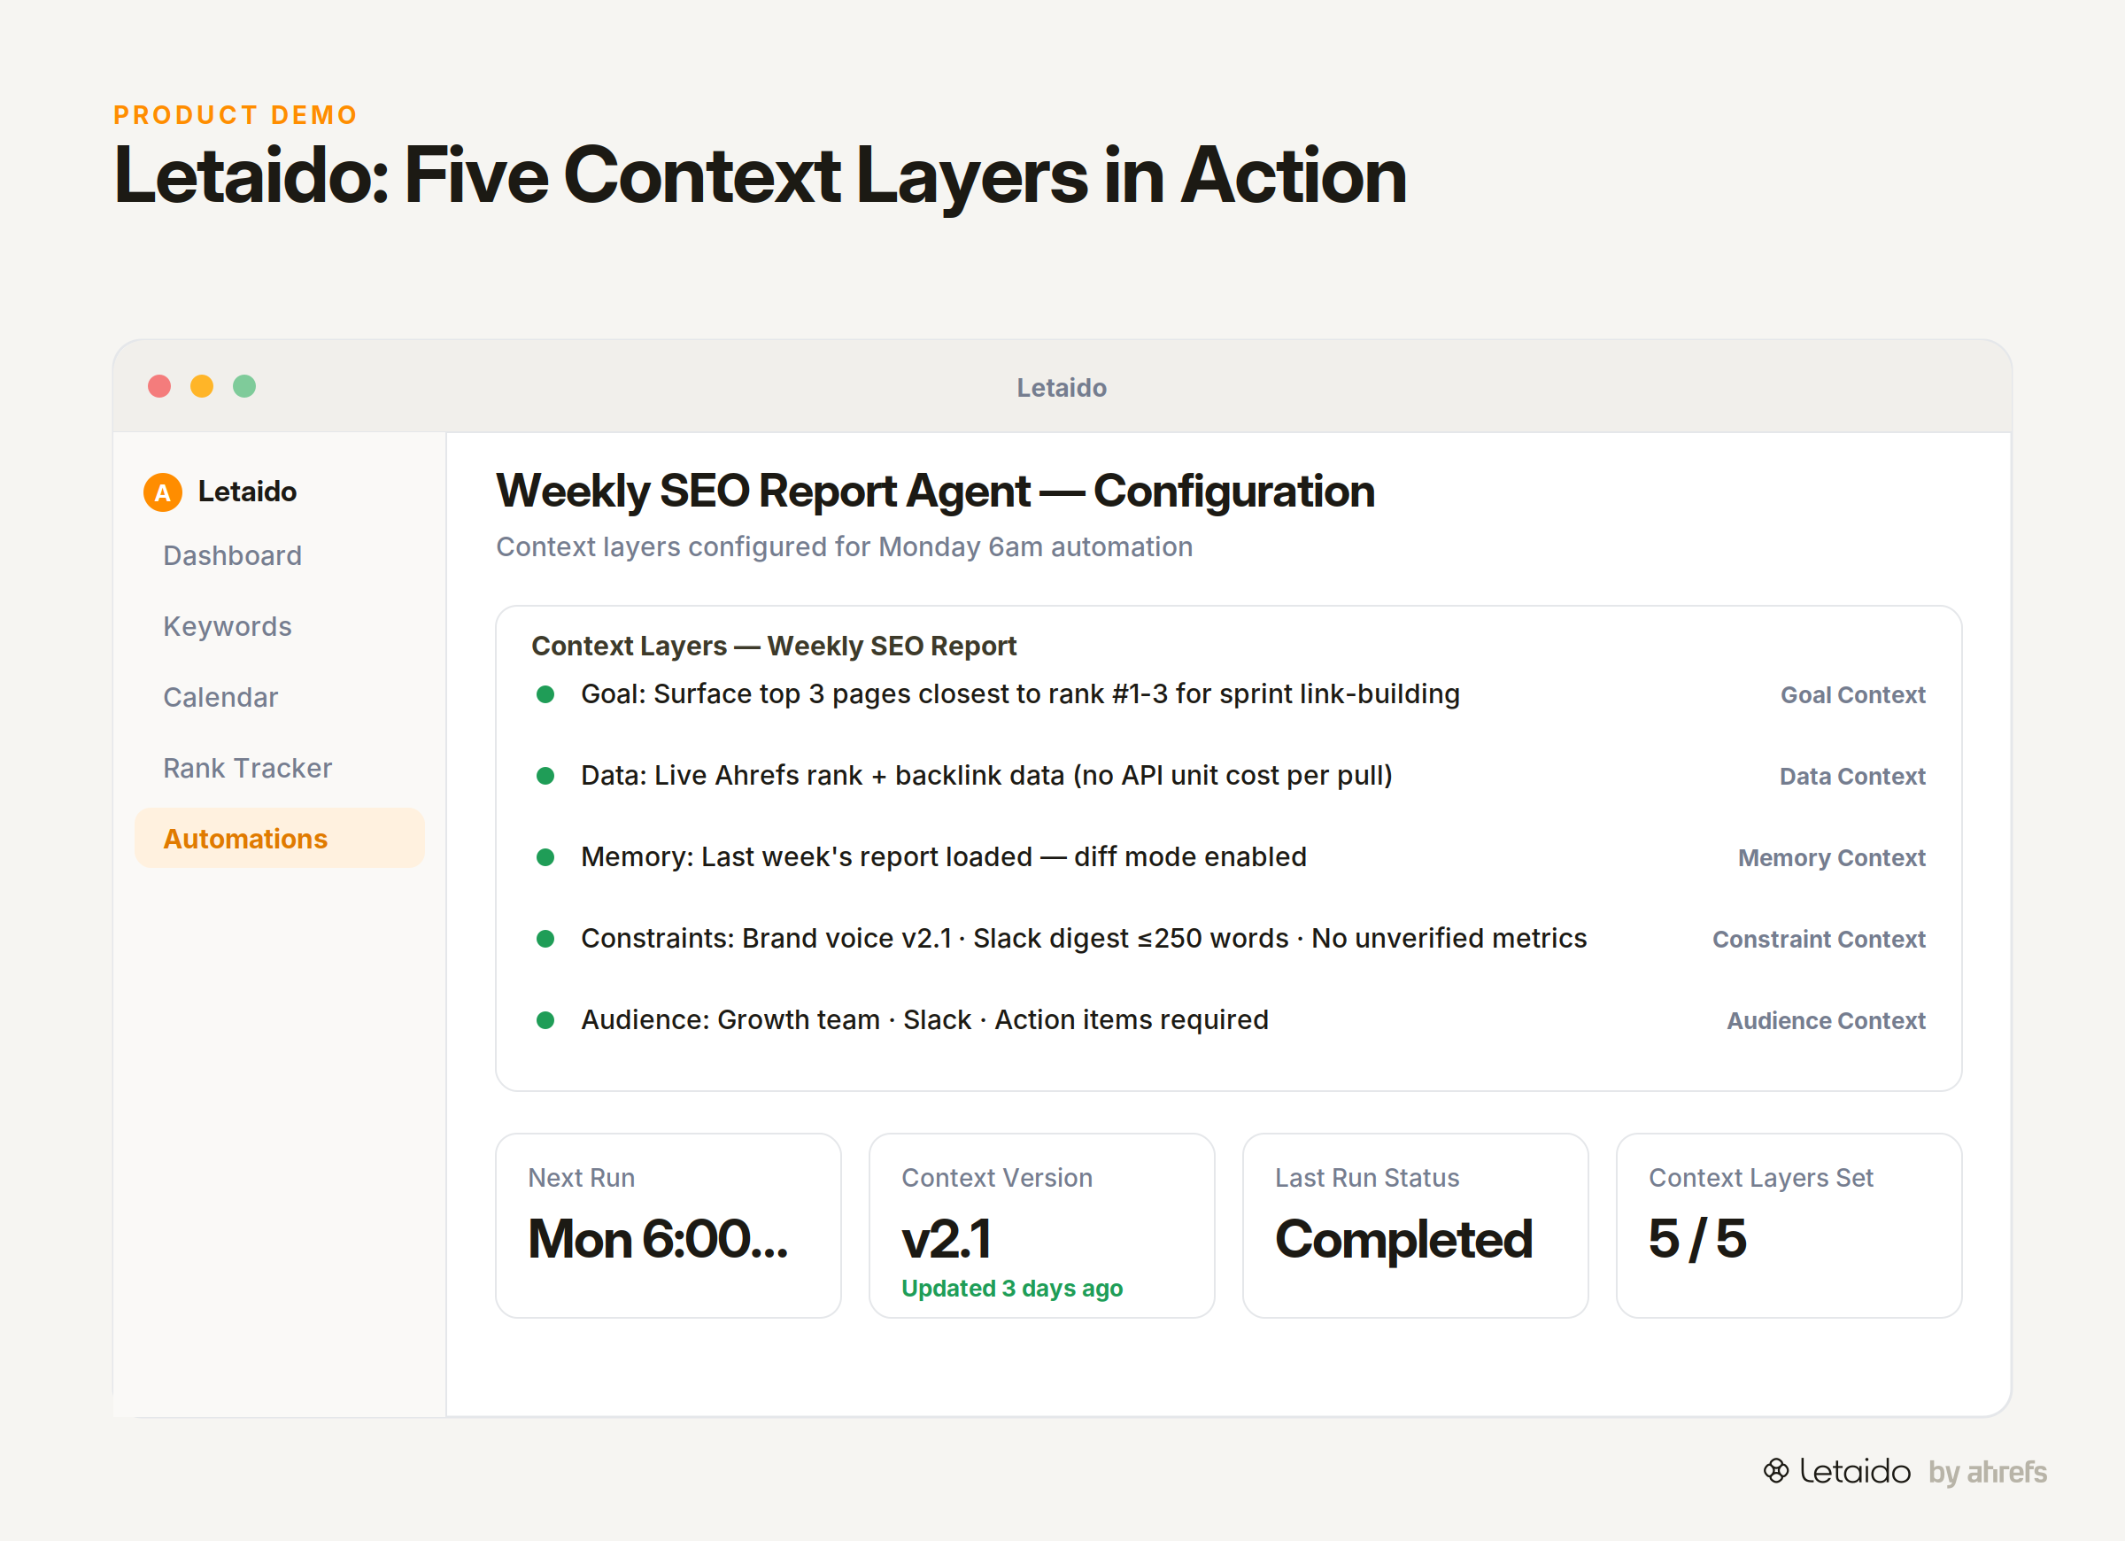Click the 'Context layers configured for Monday' subtitle

coord(844,546)
